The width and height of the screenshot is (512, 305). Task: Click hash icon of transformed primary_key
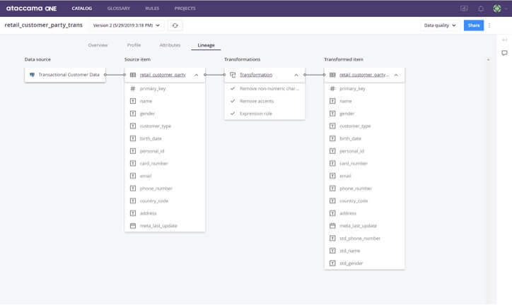pyautogui.click(x=332, y=89)
